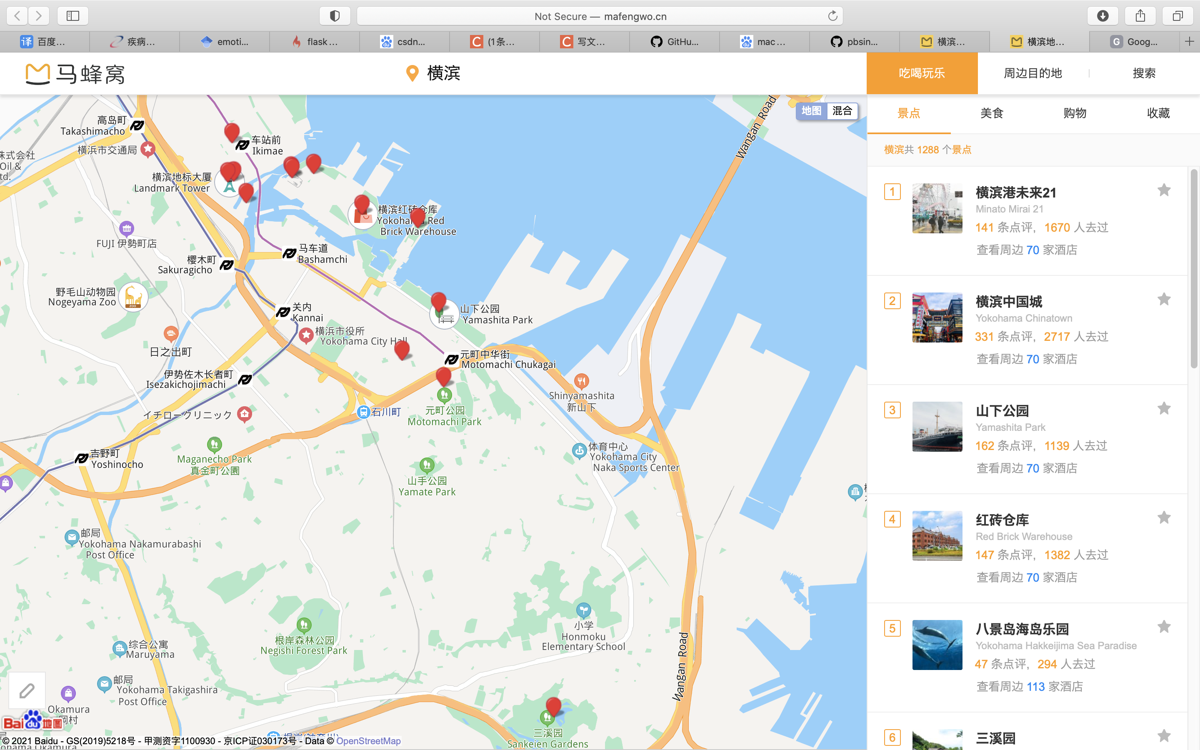The image size is (1200, 750).
Task: Click the Nogeyama Zoo map icon
Action: tap(133, 297)
